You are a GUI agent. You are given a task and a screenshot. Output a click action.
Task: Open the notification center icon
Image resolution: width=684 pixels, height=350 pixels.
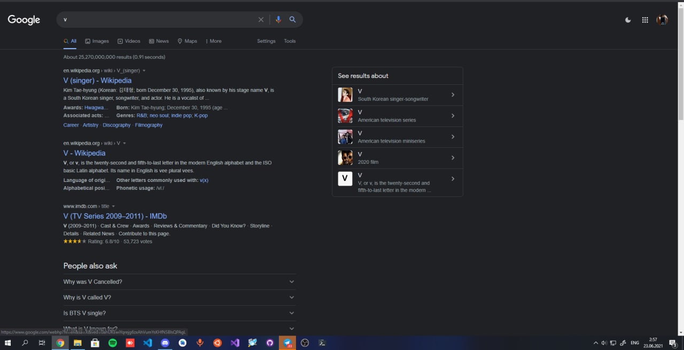click(x=673, y=343)
